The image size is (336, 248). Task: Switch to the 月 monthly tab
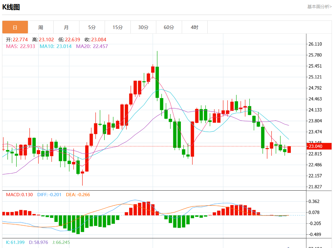[x=67, y=27]
